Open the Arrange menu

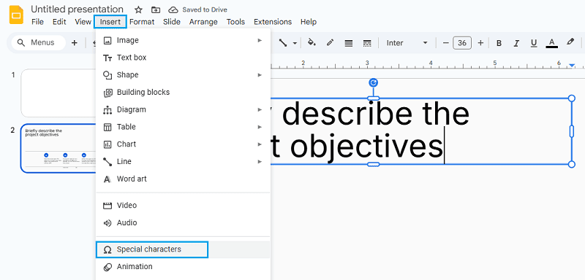coord(203,22)
